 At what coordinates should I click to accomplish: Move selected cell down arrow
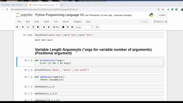pyautogui.click(x=49, y=27)
